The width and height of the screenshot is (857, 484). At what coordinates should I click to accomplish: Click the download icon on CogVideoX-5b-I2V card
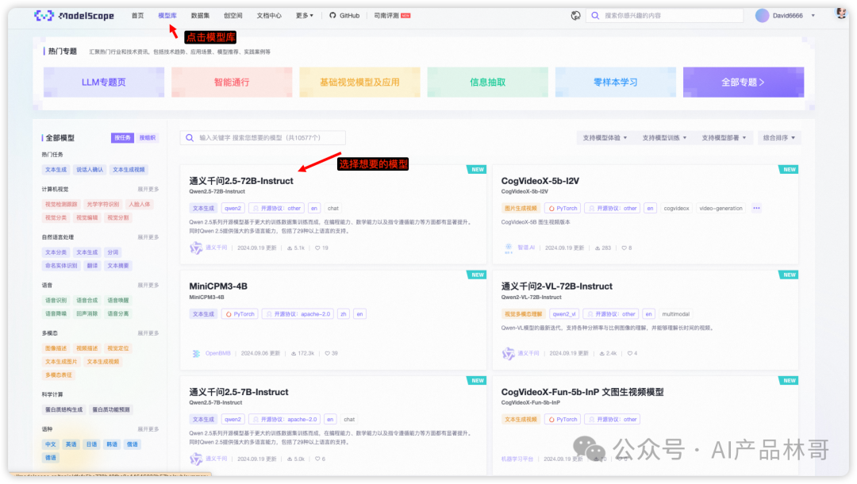click(x=598, y=248)
